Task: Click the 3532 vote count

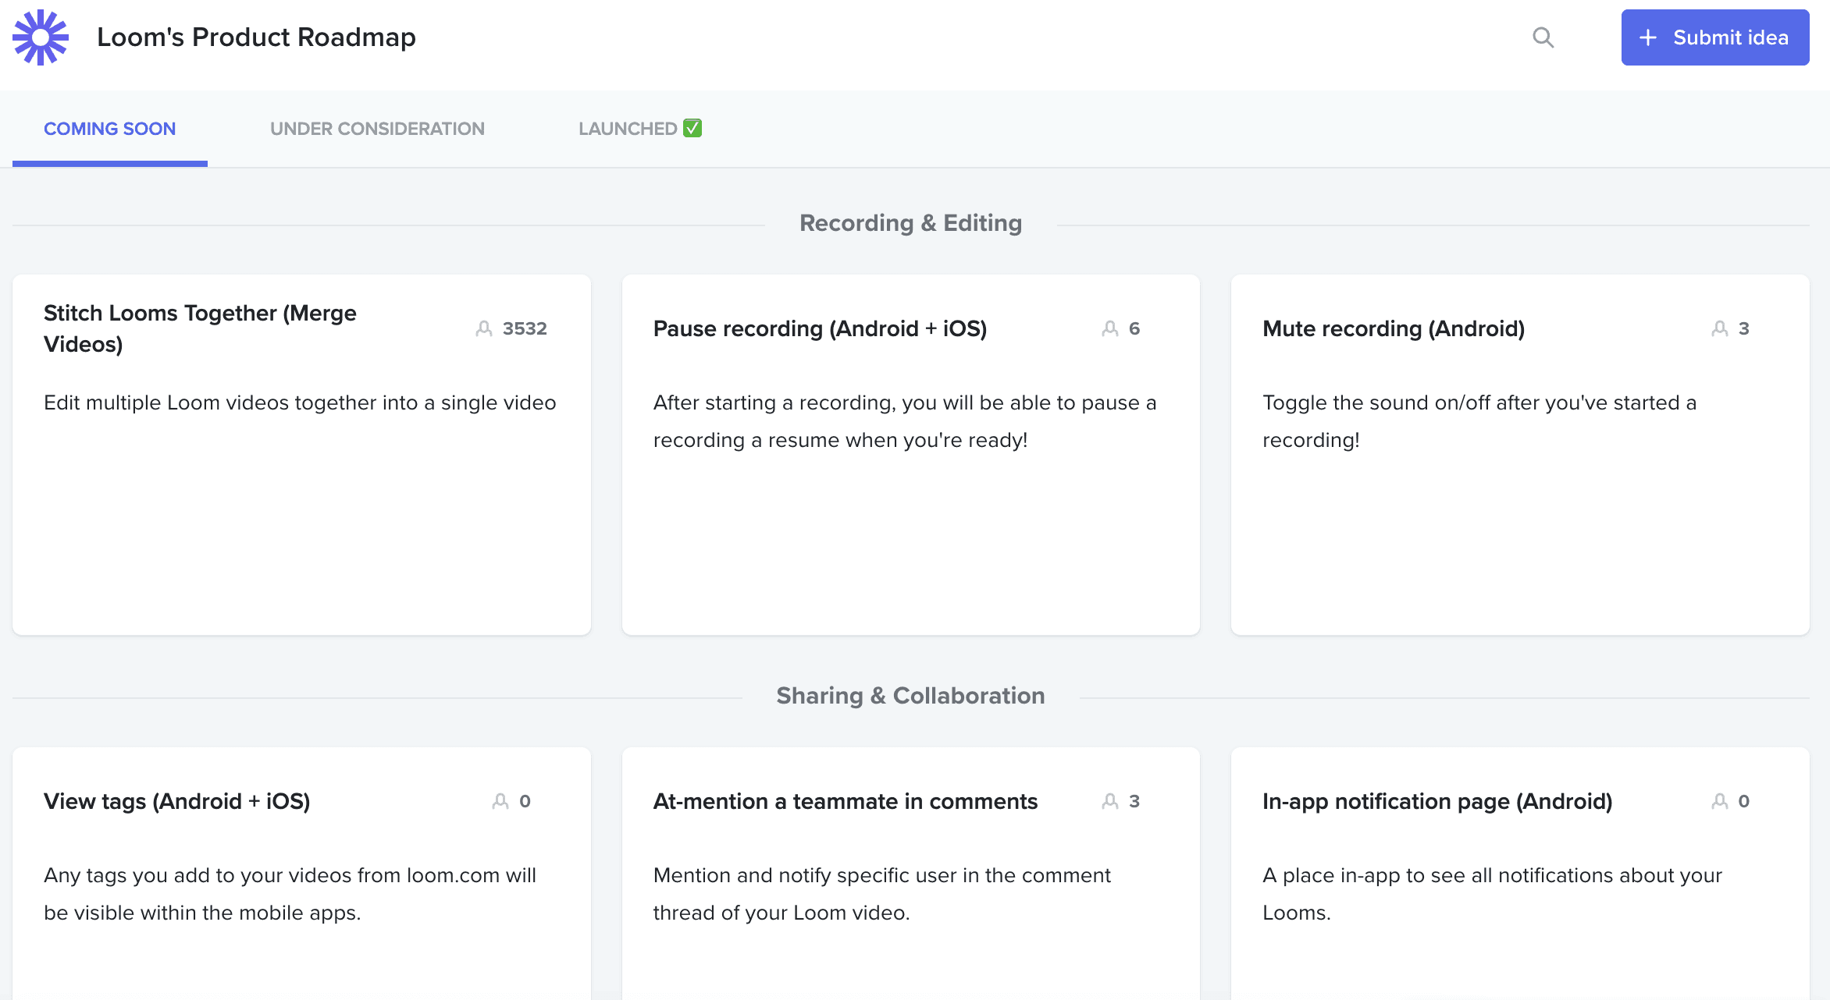Action: click(x=525, y=328)
